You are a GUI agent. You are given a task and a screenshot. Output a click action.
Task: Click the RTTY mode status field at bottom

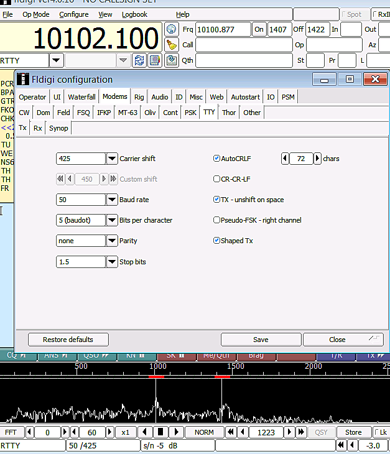pos(33,445)
